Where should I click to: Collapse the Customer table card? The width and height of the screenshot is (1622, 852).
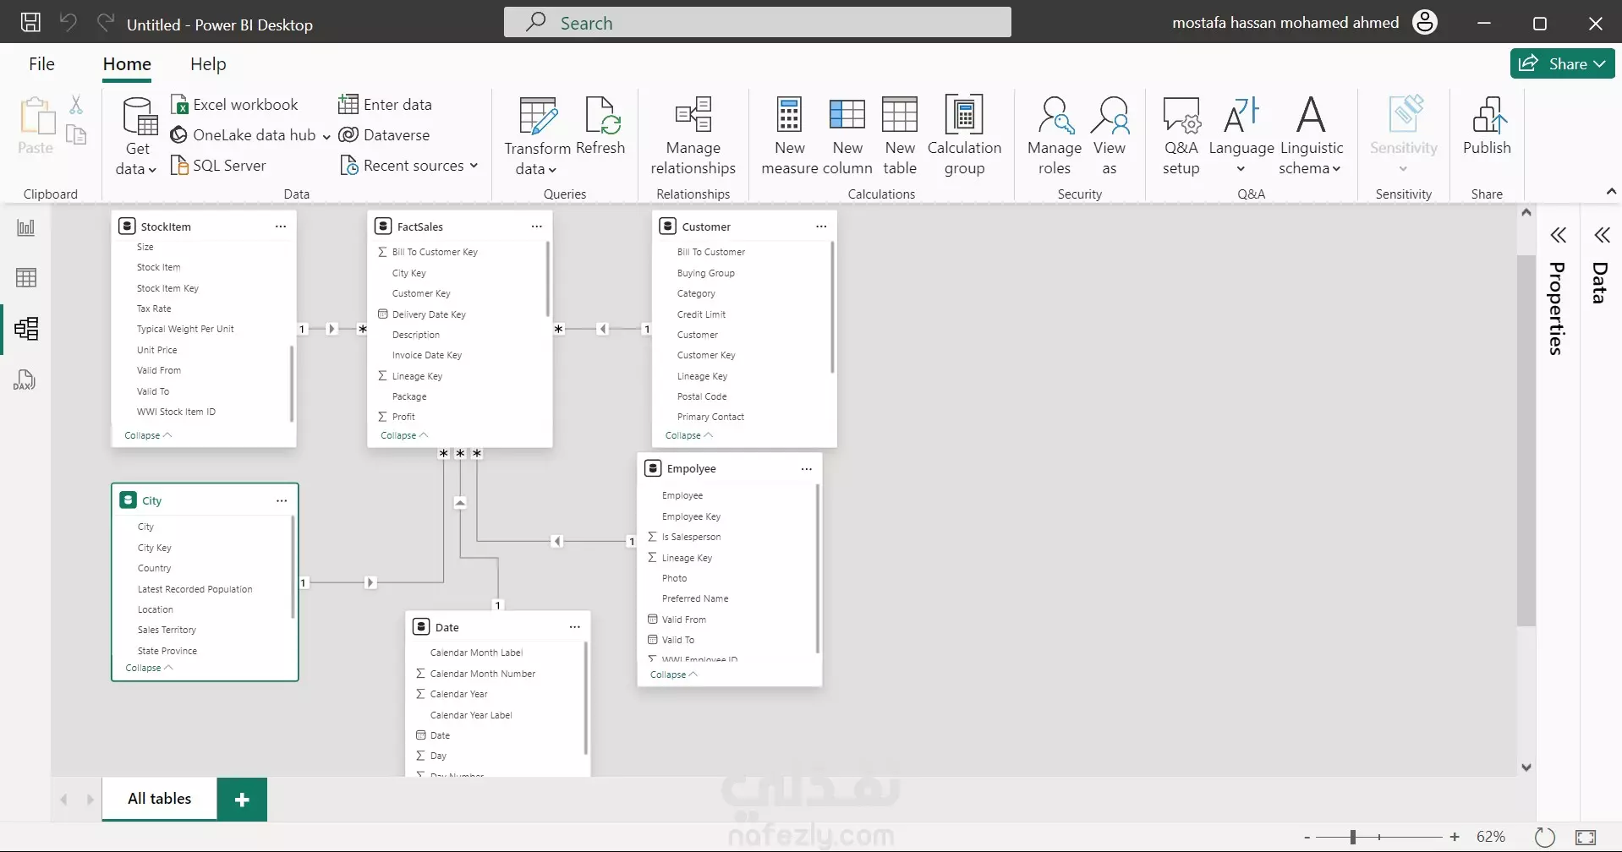689,435
